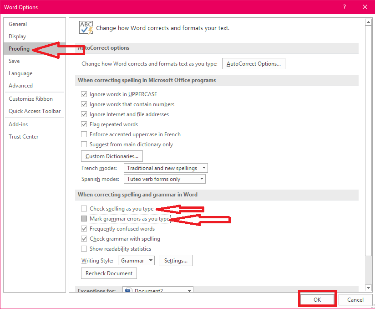The width and height of the screenshot is (375, 309).
Task: Click the document icon beside Document2
Action: pos(129,290)
